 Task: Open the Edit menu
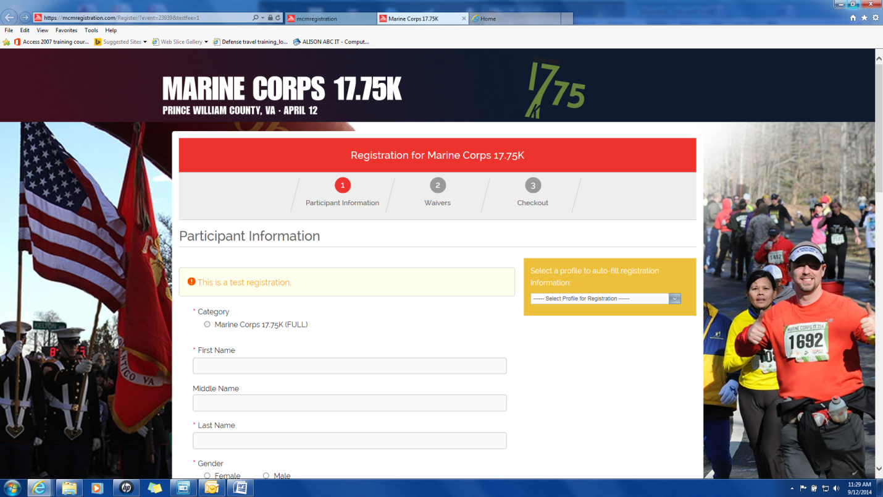pos(25,30)
